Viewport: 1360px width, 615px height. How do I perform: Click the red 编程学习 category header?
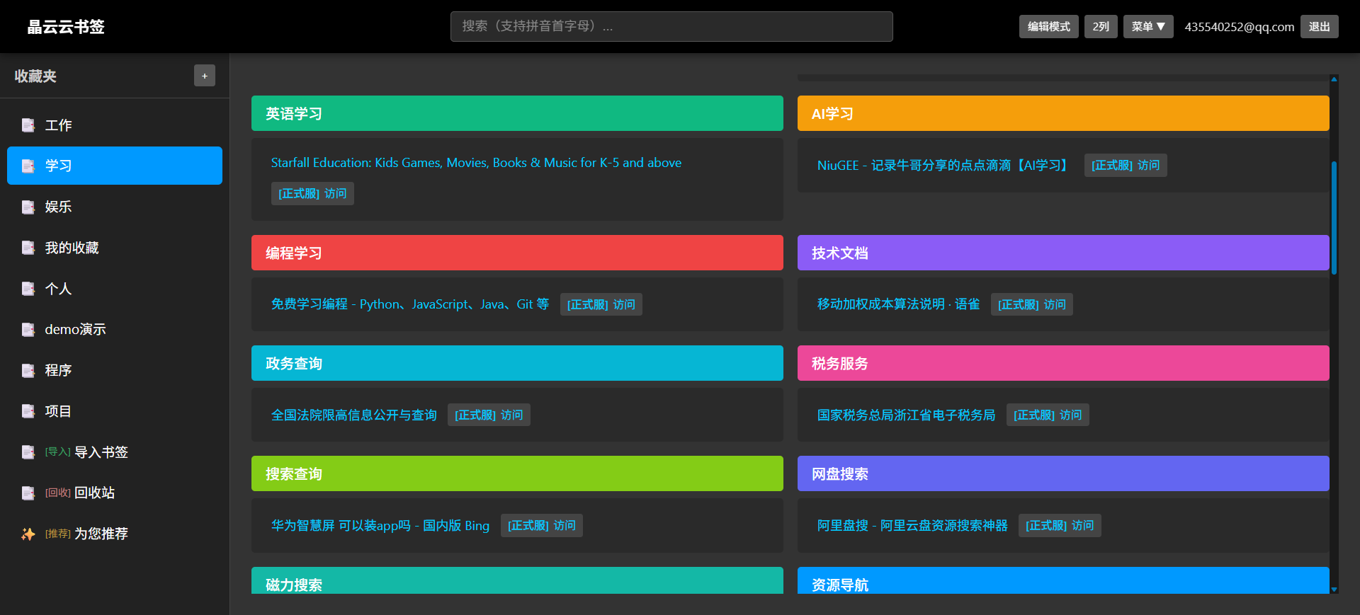517,253
